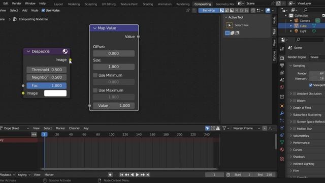Click the outliner search magnifier icon
The height and width of the screenshot is (183, 325).
(x=305, y=10)
